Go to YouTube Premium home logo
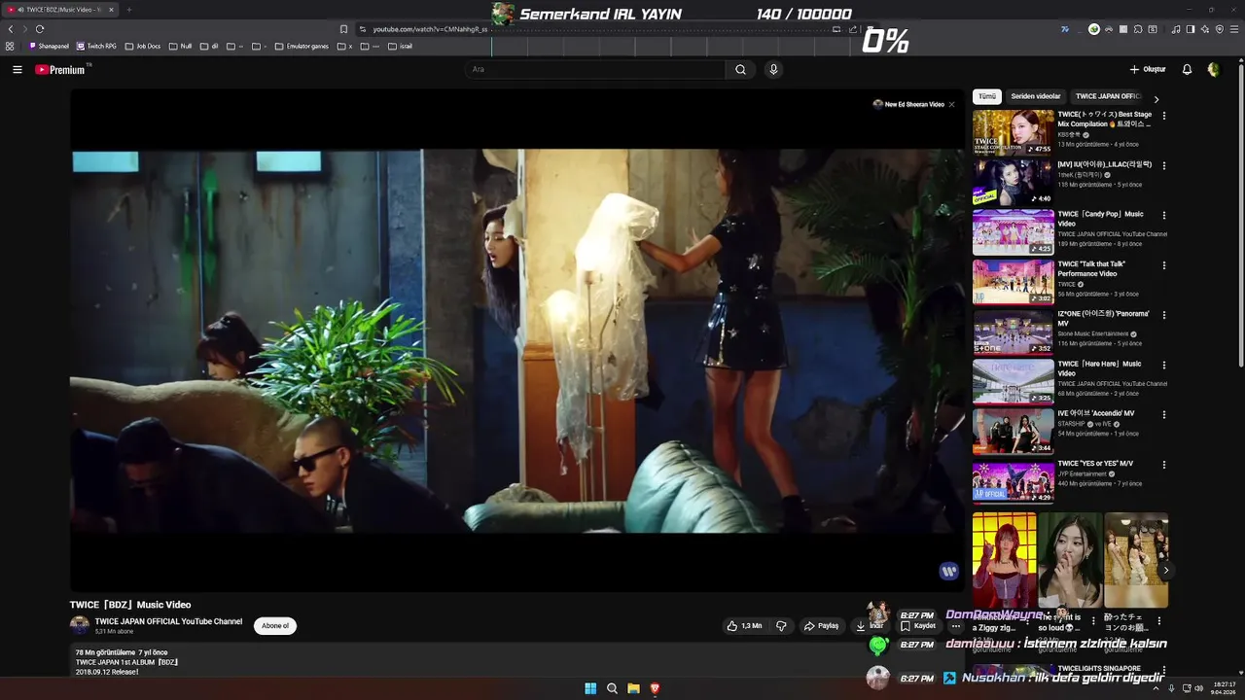 [x=61, y=69]
